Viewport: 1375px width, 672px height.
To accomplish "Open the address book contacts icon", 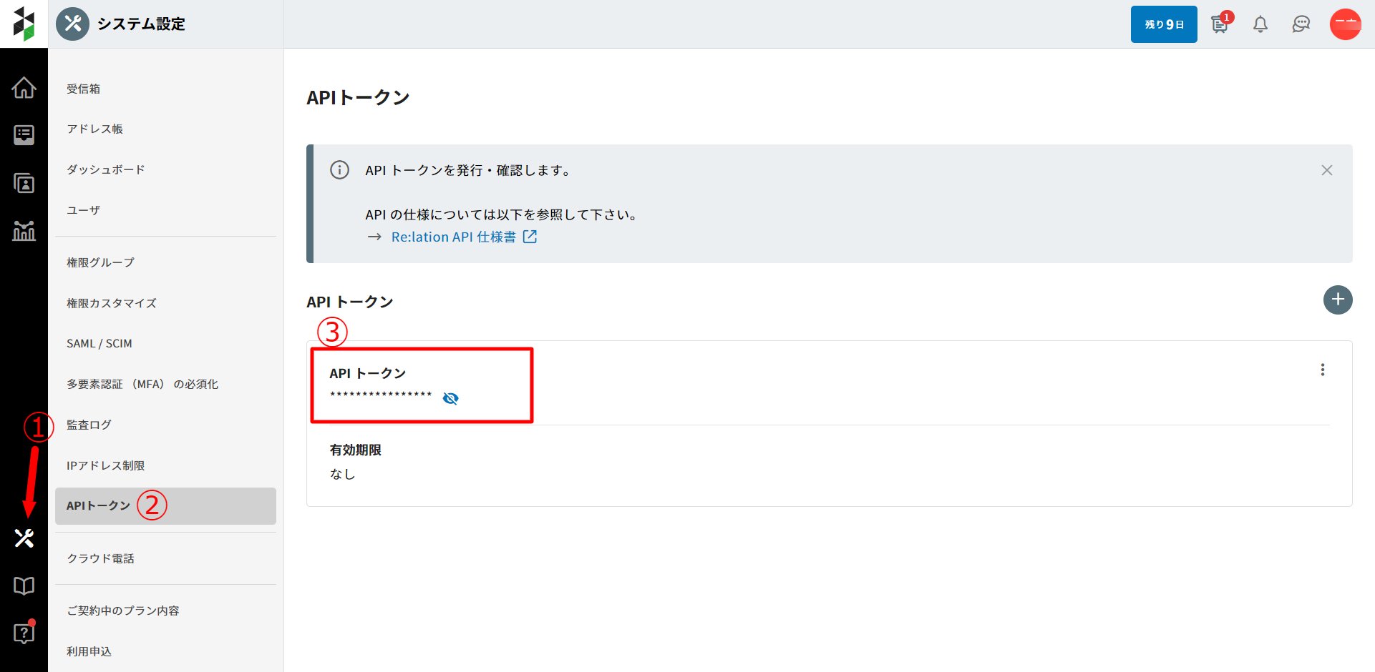I will (24, 183).
